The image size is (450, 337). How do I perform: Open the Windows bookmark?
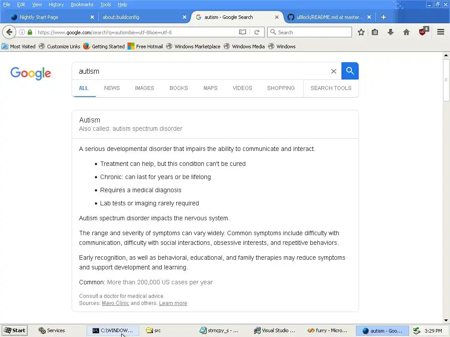point(282,47)
